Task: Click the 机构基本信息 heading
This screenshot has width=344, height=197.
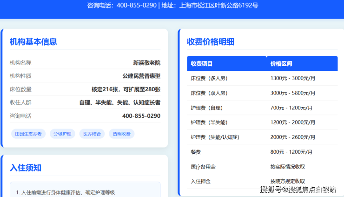Action: point(33,41)
